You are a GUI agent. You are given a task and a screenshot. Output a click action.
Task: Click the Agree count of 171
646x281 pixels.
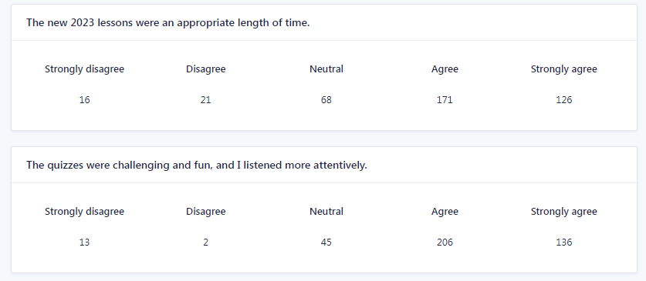[x=445, y=100]
